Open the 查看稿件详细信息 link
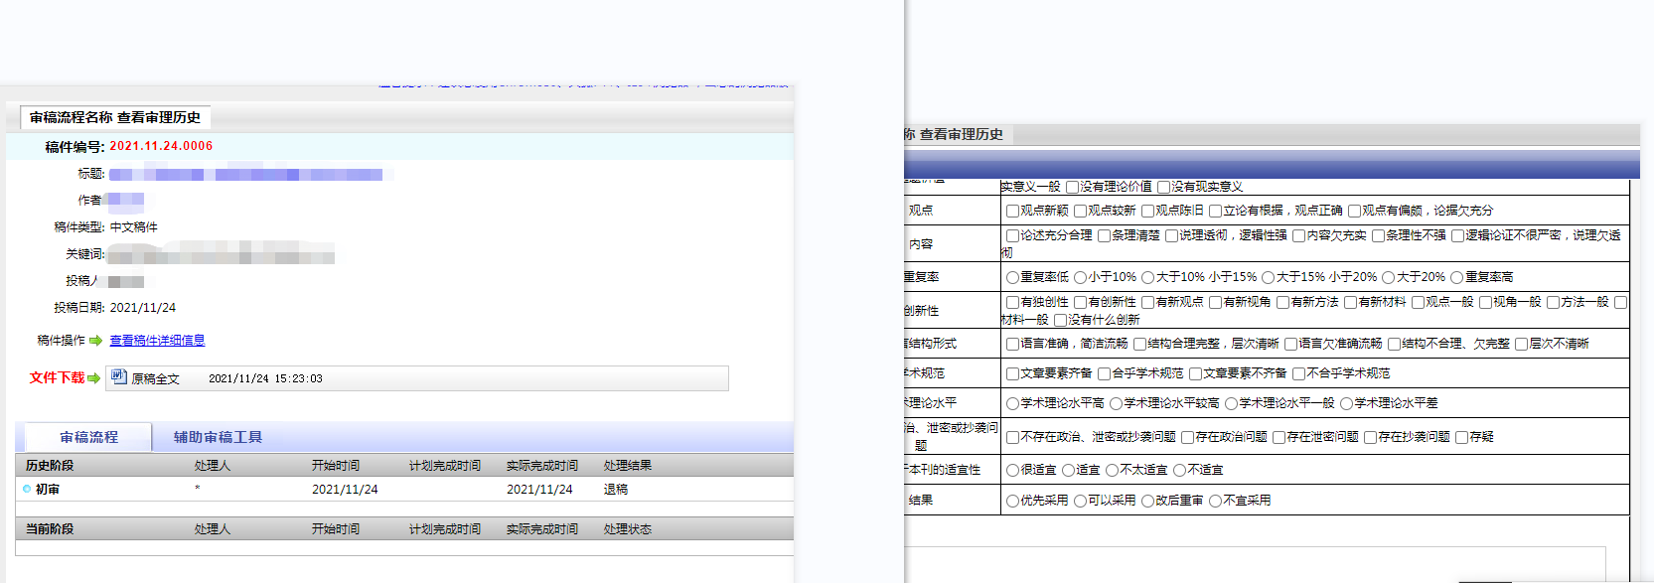This screenshot has width=1654, height=583. 157,341
